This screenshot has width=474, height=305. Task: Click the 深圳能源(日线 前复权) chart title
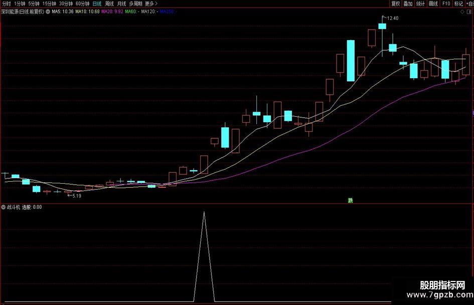pos(23,12)
